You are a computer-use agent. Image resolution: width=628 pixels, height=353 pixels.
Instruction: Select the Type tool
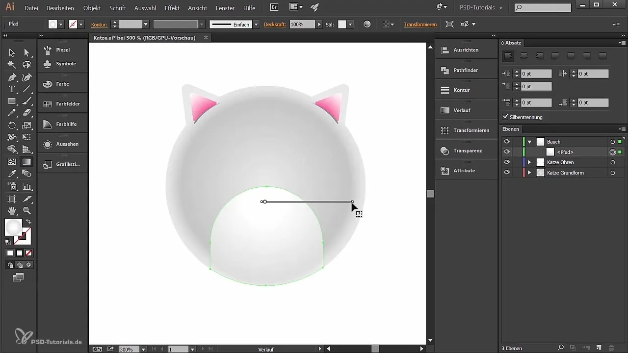click(x=12, y=89)
